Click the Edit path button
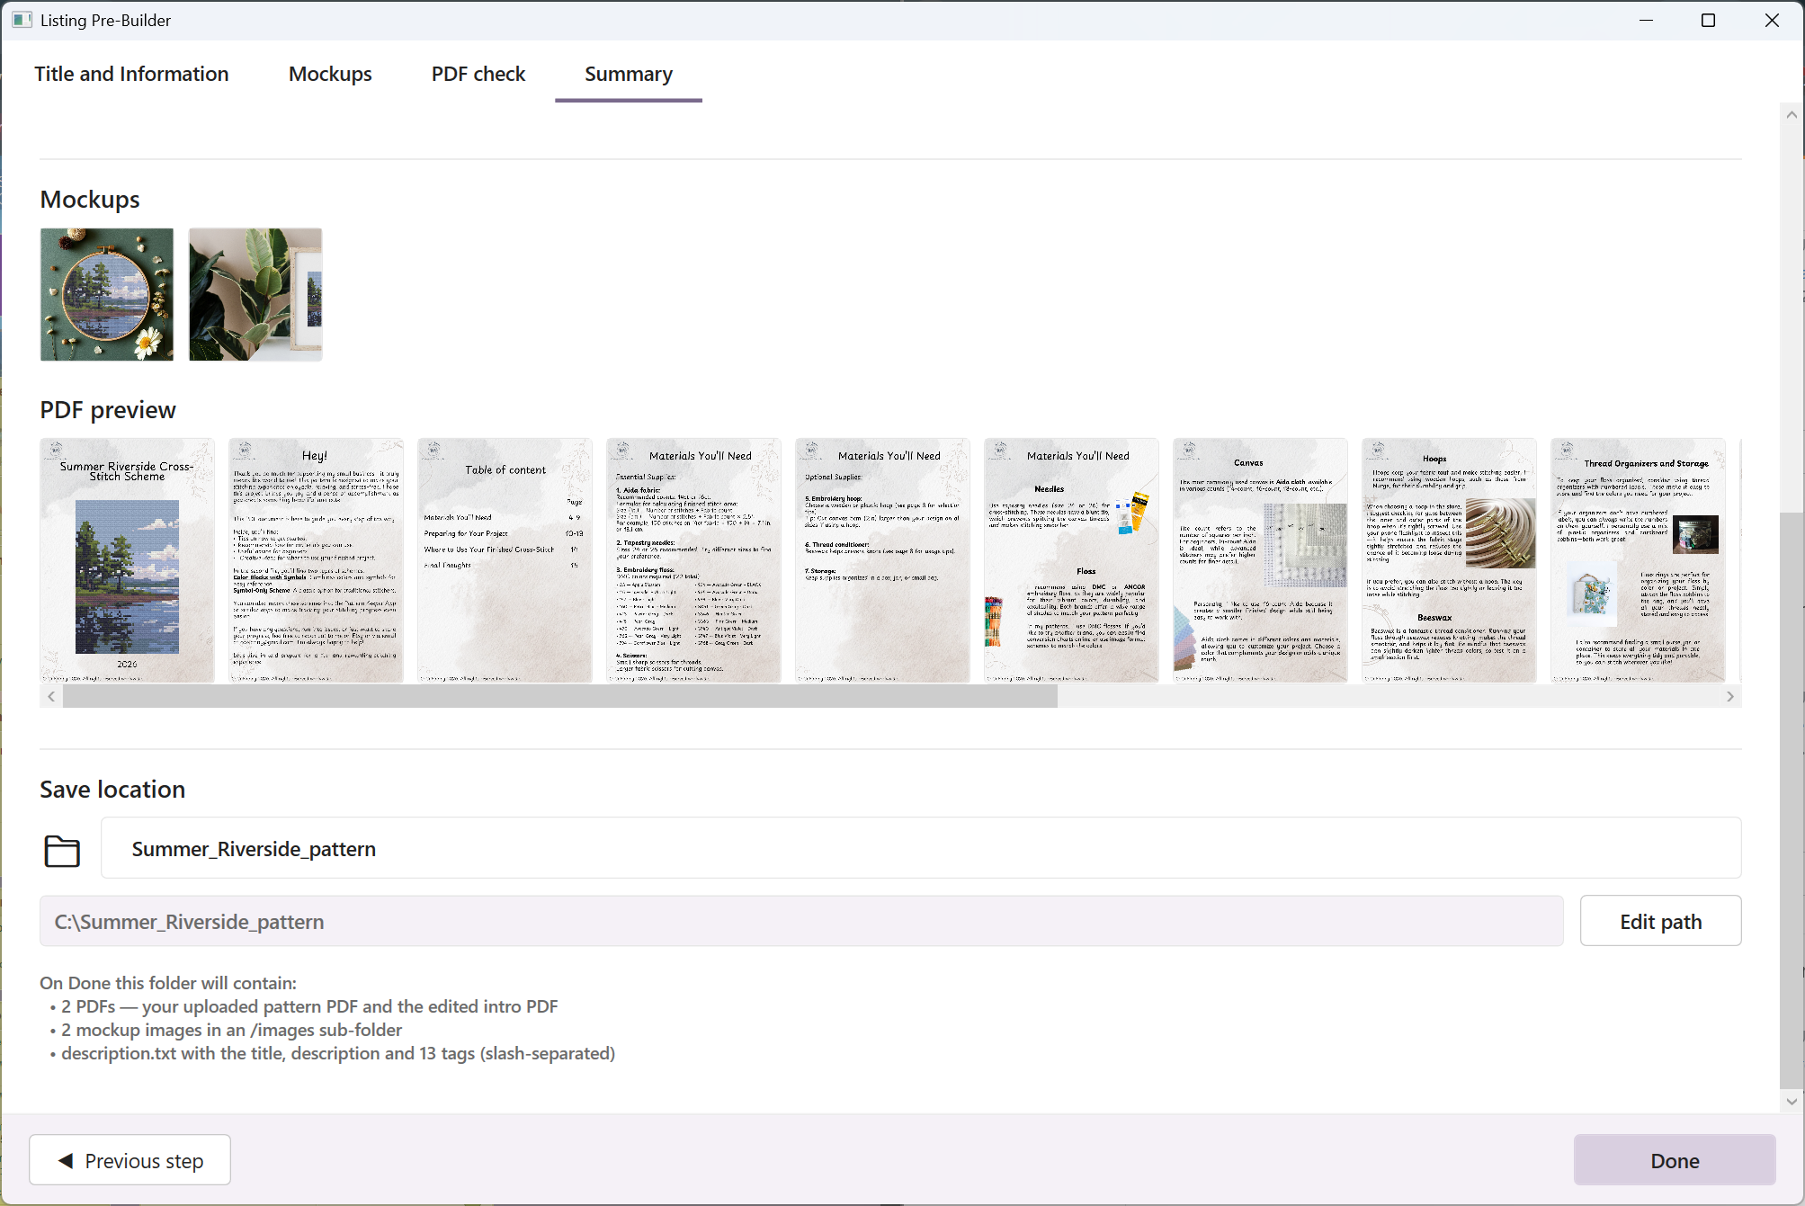The height and width of the screenshot is (1206, 1805). [1660, 921]
